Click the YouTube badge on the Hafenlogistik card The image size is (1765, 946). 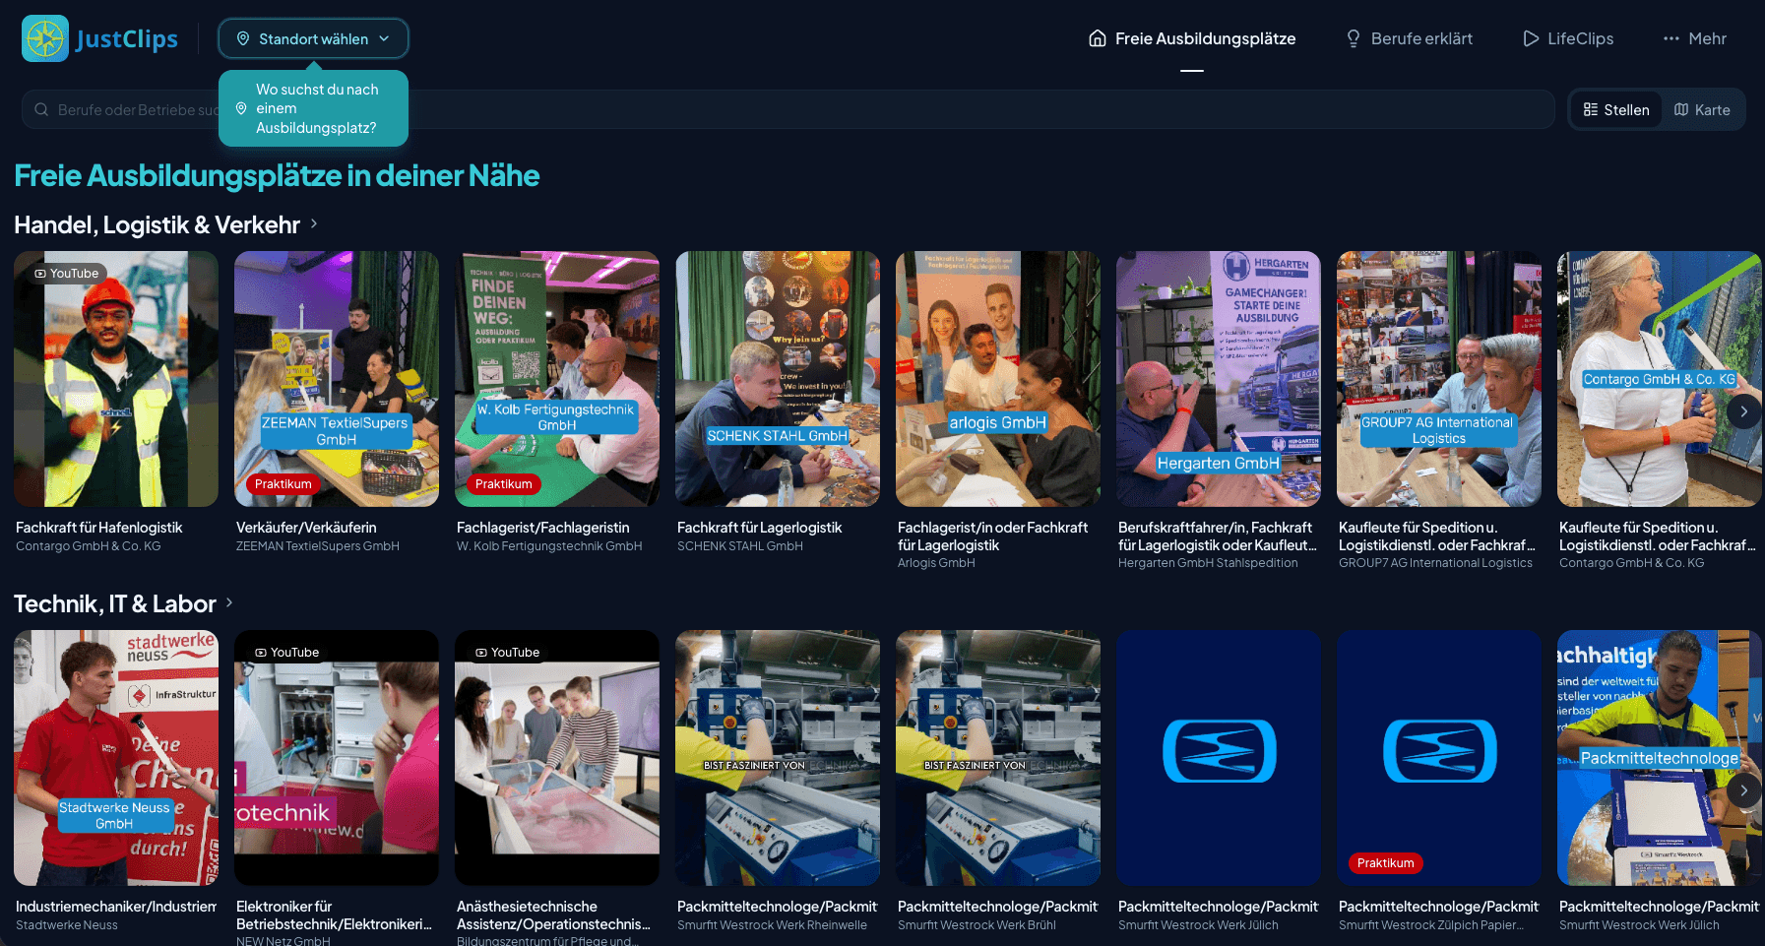tap(67, 273)
